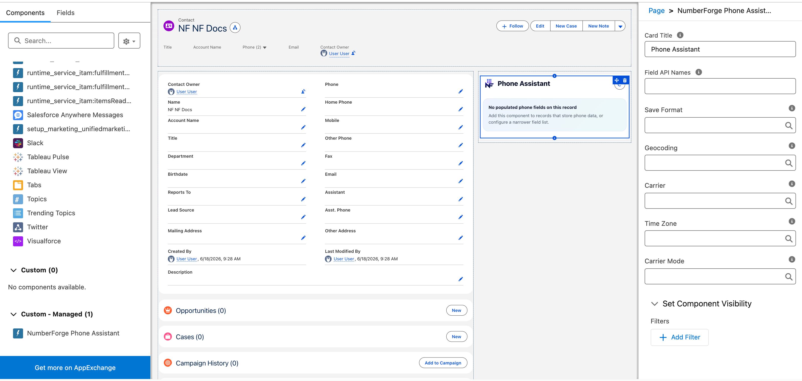802x381 pixels.
Task: Click the Follow button
Action: click(x=513, y=26)
